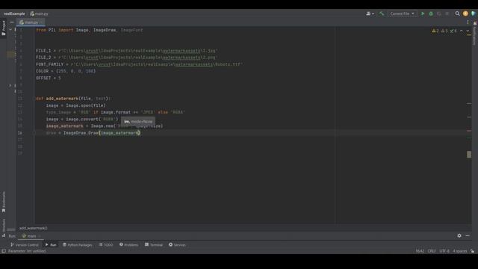
Task: Click the editor vertical scrollbar thumb
Action: click(x=469, y=155)
